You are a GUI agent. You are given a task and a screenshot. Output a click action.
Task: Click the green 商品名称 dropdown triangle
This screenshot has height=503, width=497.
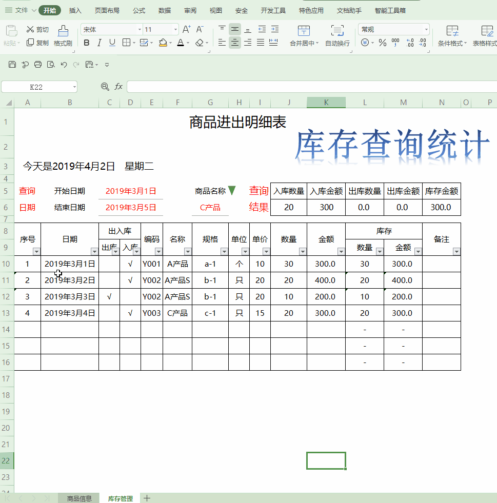click(232, 190)
